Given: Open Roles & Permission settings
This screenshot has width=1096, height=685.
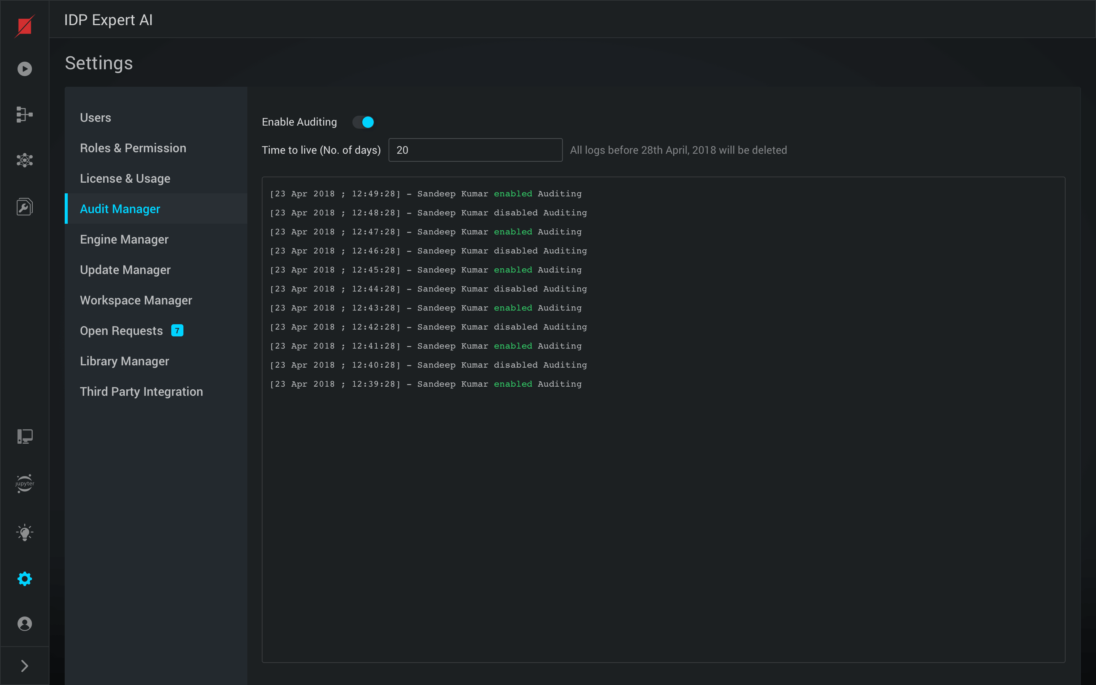Looking at the screenshot, I should click(x=133, y=148).
